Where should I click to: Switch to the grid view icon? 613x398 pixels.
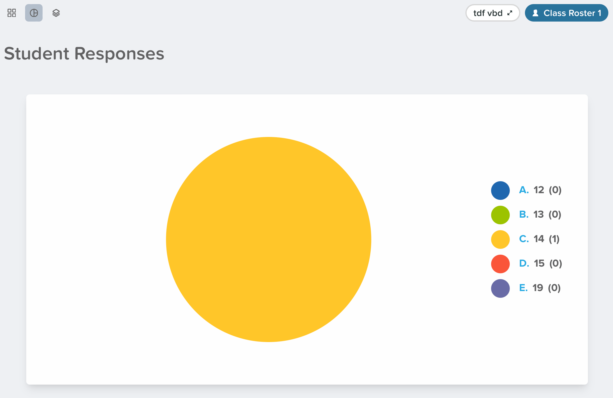pos(12,13)
